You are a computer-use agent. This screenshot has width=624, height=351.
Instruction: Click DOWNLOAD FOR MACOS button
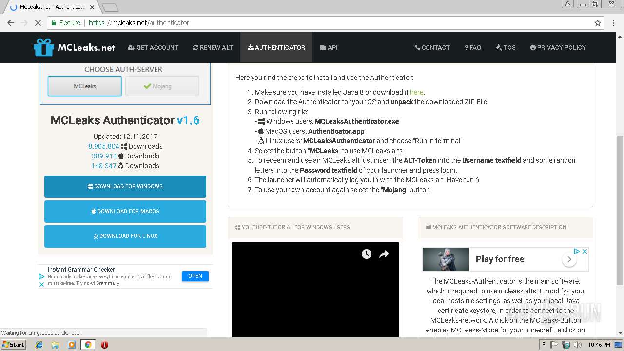tap(125, 212)
